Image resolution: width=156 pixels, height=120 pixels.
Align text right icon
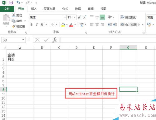tap(102, 24)
